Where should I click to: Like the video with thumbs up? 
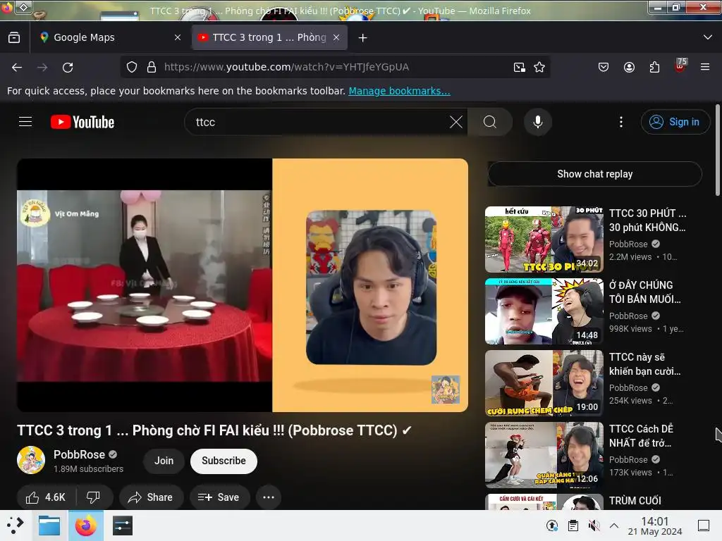pos(46,497)
